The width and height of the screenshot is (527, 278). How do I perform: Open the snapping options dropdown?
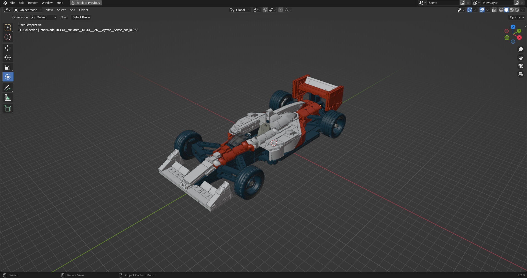tap(272, 10)
